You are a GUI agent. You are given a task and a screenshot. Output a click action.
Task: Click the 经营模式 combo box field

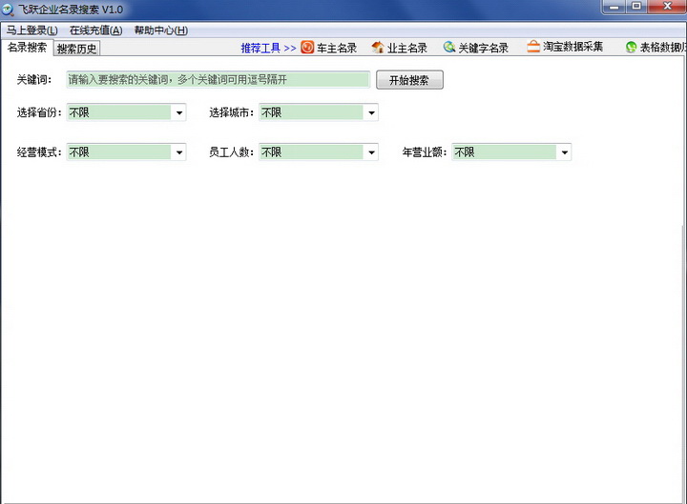(126, 152)
